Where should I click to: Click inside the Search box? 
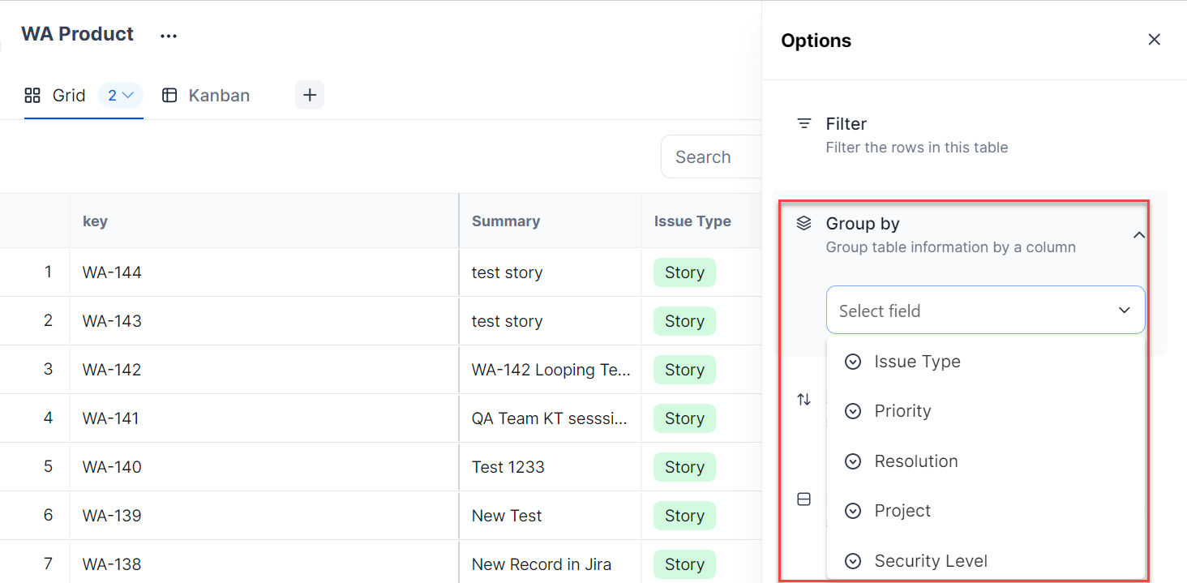click(709, 157)
